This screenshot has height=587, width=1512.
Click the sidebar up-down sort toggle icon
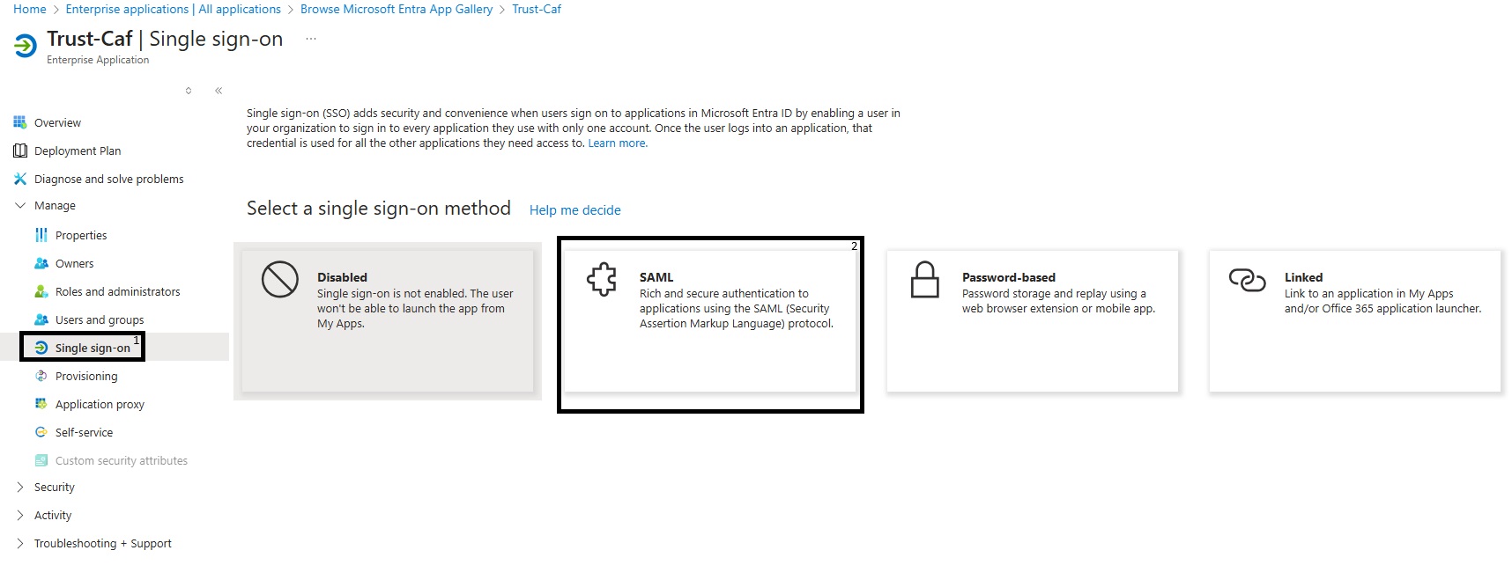point(189,91)
